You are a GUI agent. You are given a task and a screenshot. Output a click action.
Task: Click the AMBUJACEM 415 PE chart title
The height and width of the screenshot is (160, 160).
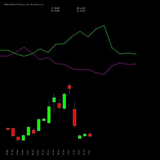[x=24, y=5]
